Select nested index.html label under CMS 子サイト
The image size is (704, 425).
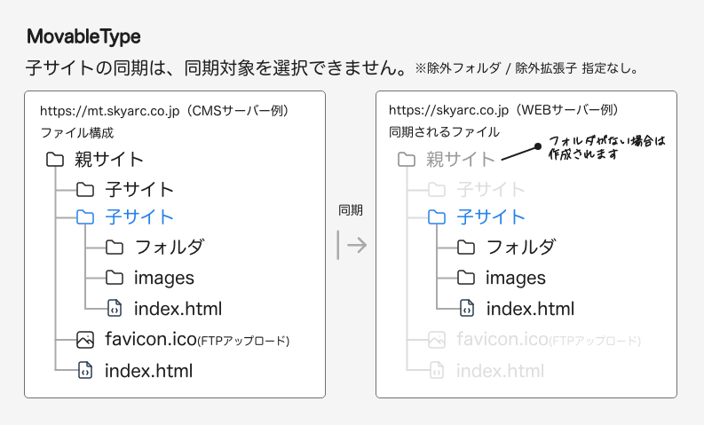click(x=178, y=309)
